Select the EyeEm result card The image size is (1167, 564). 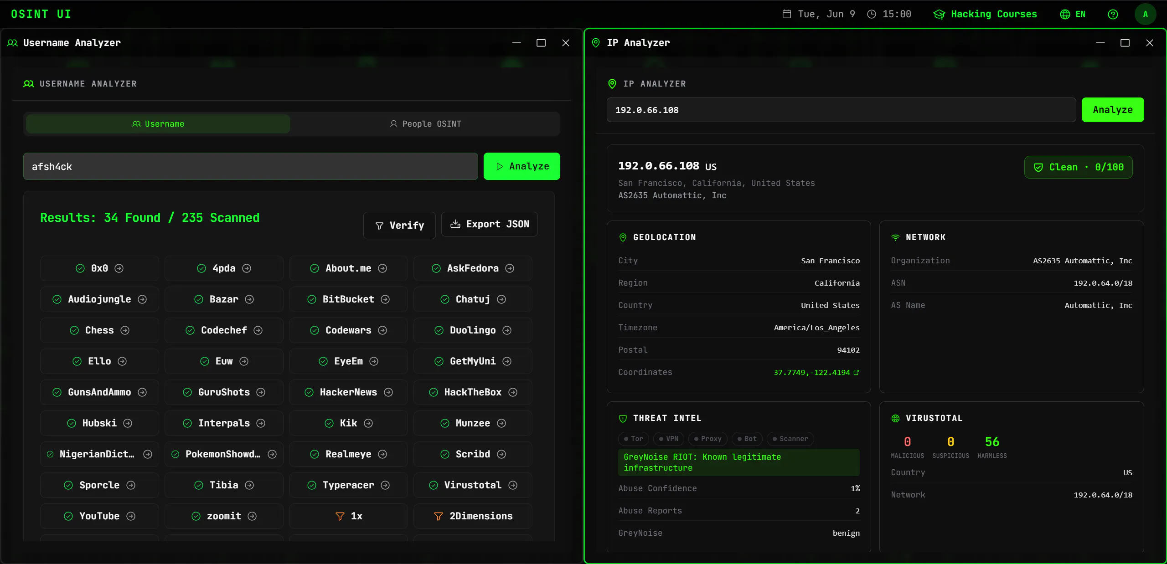point(348,361)
